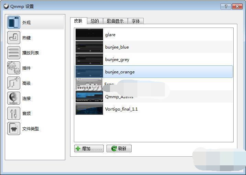Click the 'bunjee_orange' skin name

pos(120,72)
